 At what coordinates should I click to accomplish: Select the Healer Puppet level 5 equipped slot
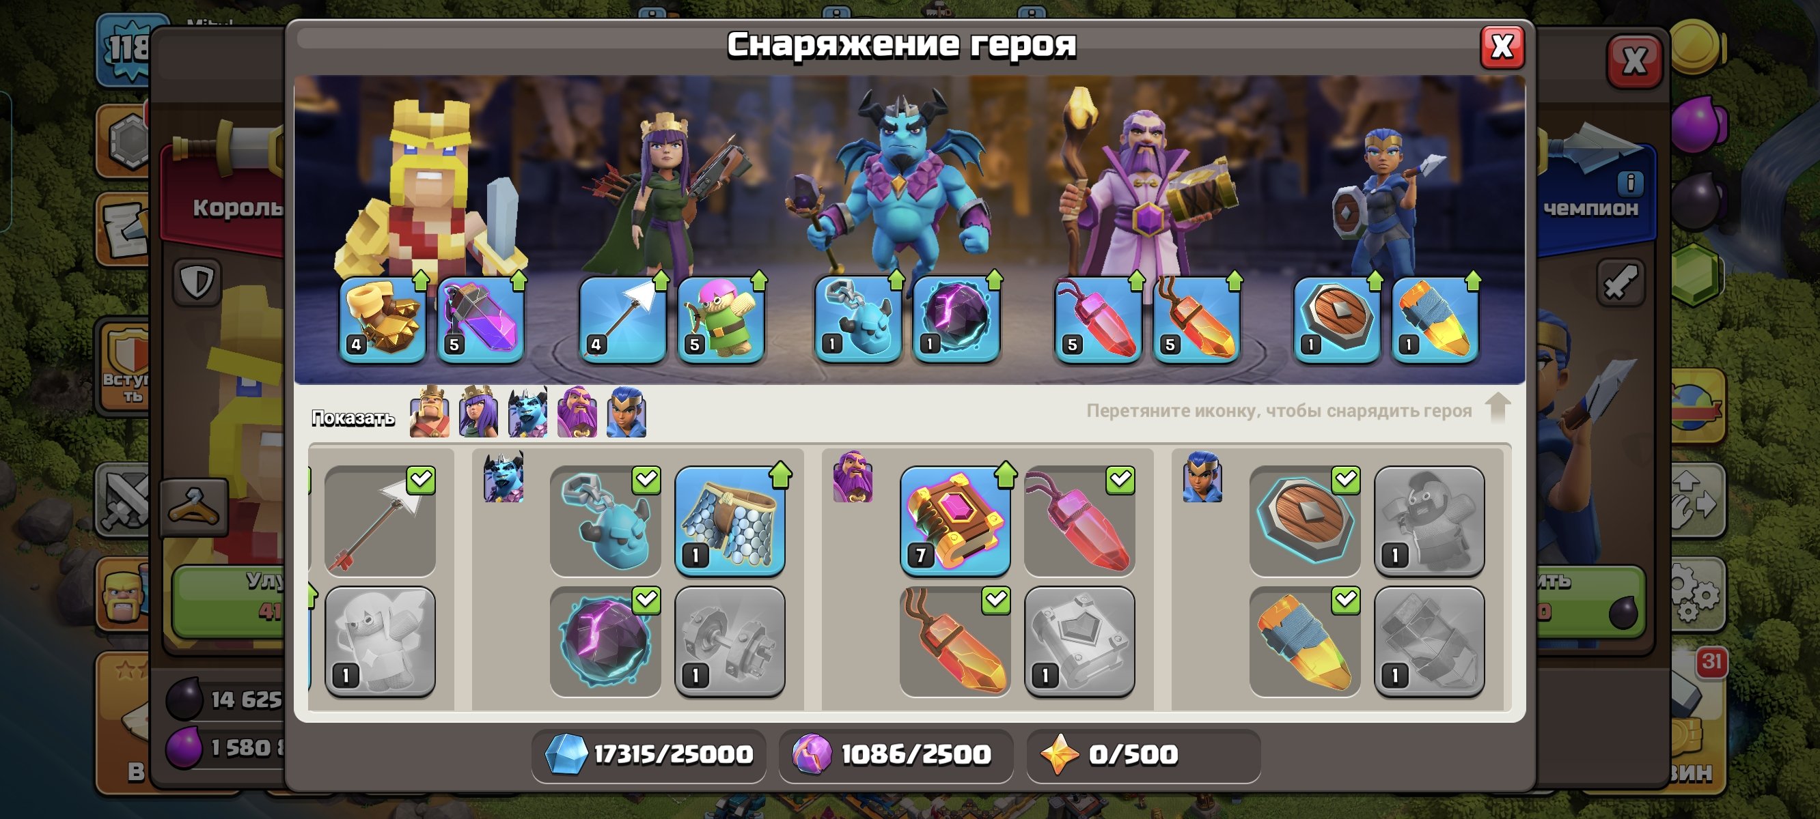tap(721, 320)
